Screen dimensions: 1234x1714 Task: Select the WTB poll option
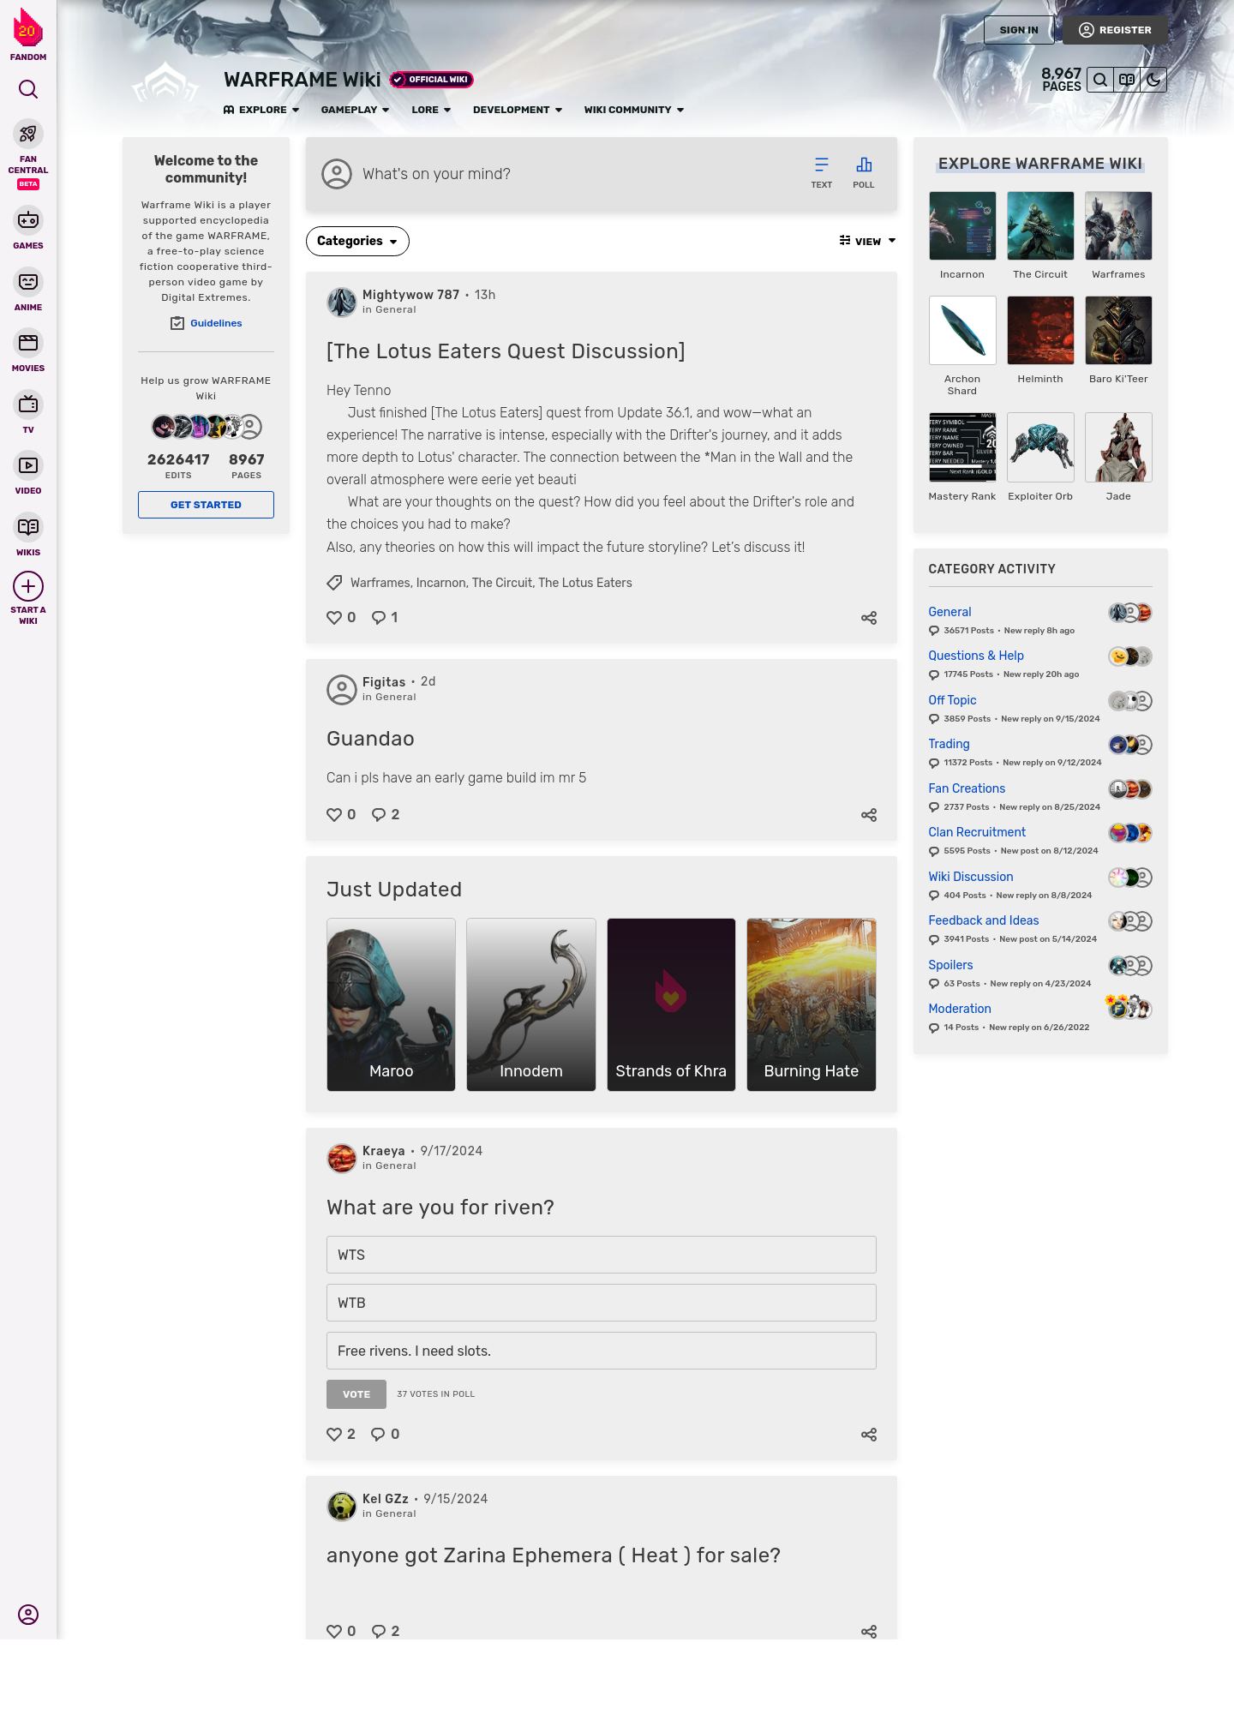[602, 1303]
